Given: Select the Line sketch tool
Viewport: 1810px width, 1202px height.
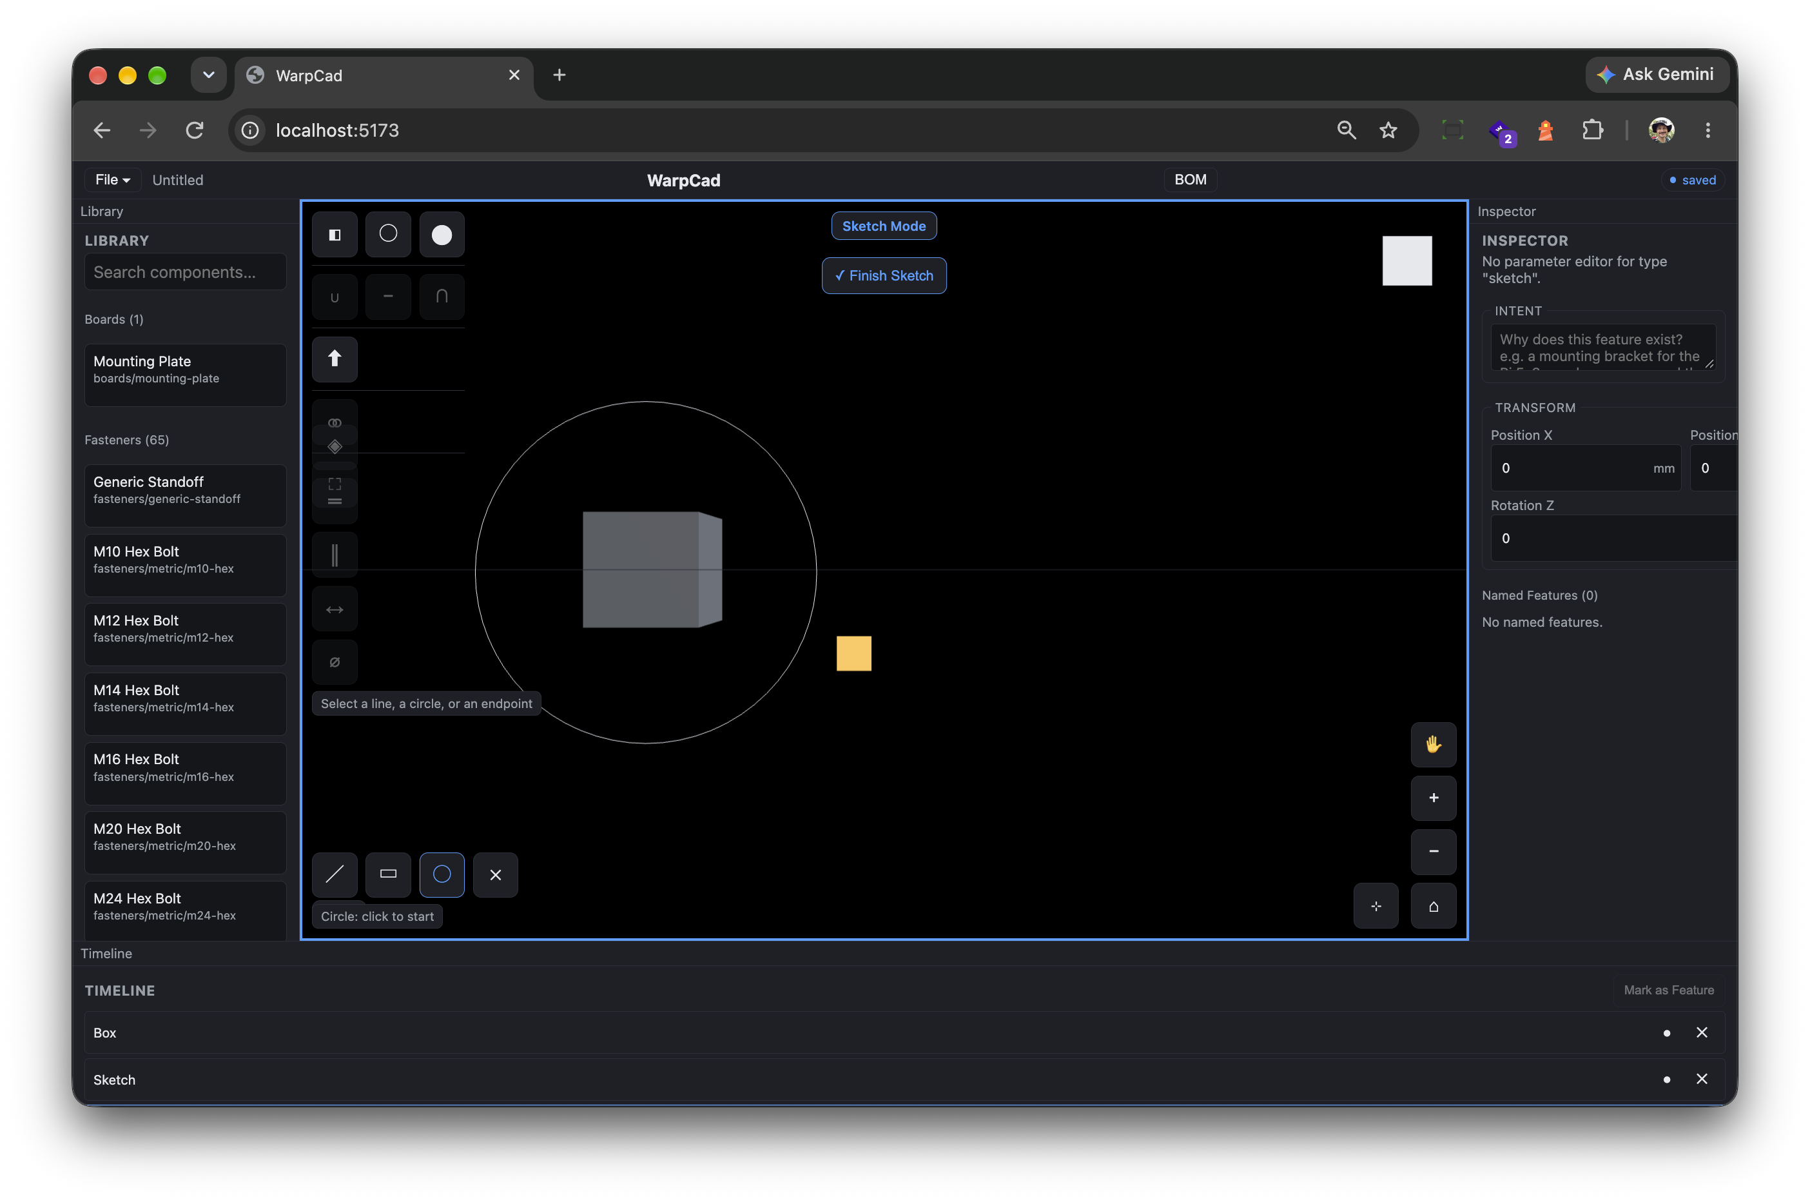Looking at the screenshot, I should [x=334, y=874].
